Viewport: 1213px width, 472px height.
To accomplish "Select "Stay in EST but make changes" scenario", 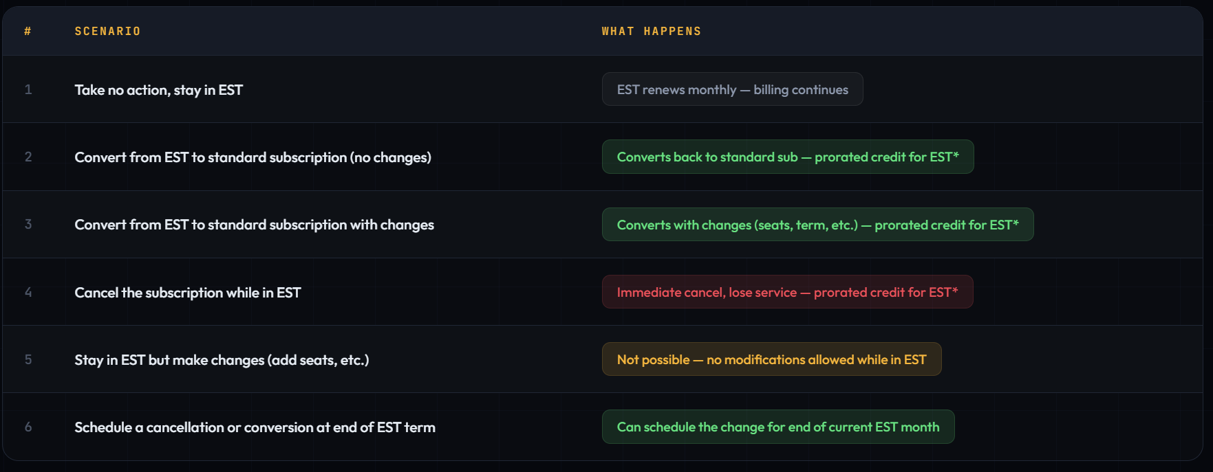I will tap(222, 360).
